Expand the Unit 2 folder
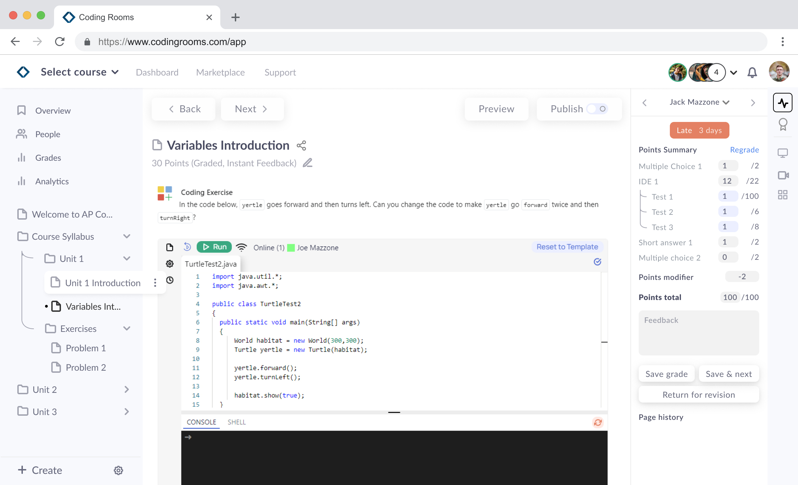This screenshot has width=798, height=485. tap(126, 390)
